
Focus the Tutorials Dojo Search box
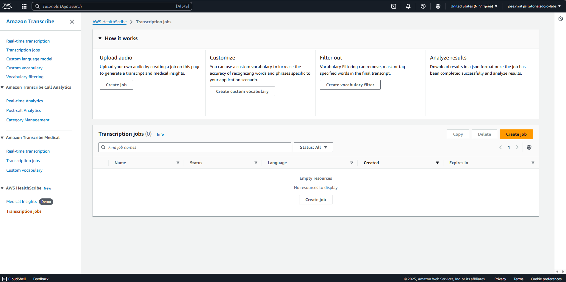(112, 6)
